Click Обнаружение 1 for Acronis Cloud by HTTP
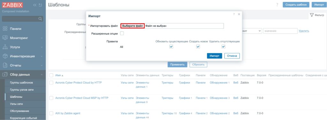This screenshot has width=327, height=120. pyautogui.click(x=220, y=83)
